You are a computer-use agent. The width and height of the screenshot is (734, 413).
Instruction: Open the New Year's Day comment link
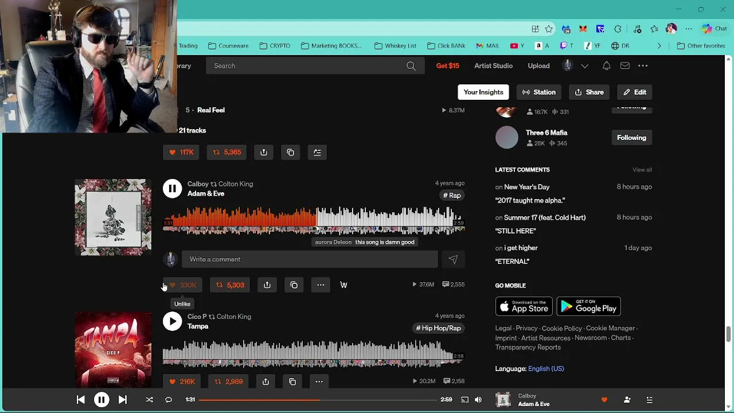point(526,187)
